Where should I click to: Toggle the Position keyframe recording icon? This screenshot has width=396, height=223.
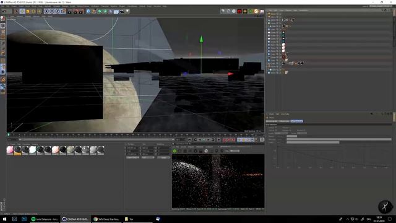click(x=239, y=139)
